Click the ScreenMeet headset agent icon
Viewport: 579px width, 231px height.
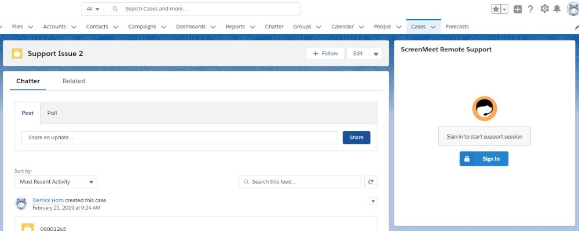(x=484, y=109)
